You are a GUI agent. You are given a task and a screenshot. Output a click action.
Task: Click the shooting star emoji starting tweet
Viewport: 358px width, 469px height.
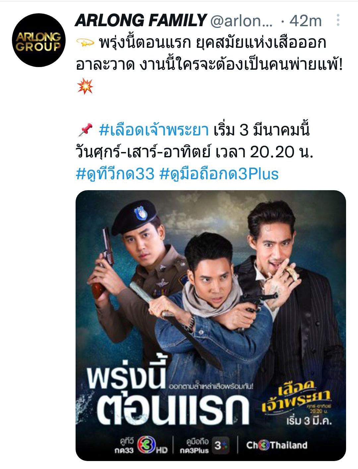(85, 43)
